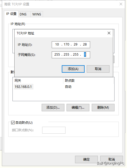Image resolution: width=127 pixels, height=168 pixels.
Task: Click the 自动 metric value in gateway row
Action: pos(68,87)
